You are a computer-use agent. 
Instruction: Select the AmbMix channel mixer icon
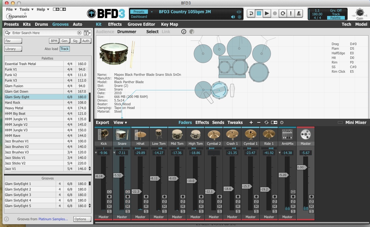pyautogui.click(x=287, y=134)
